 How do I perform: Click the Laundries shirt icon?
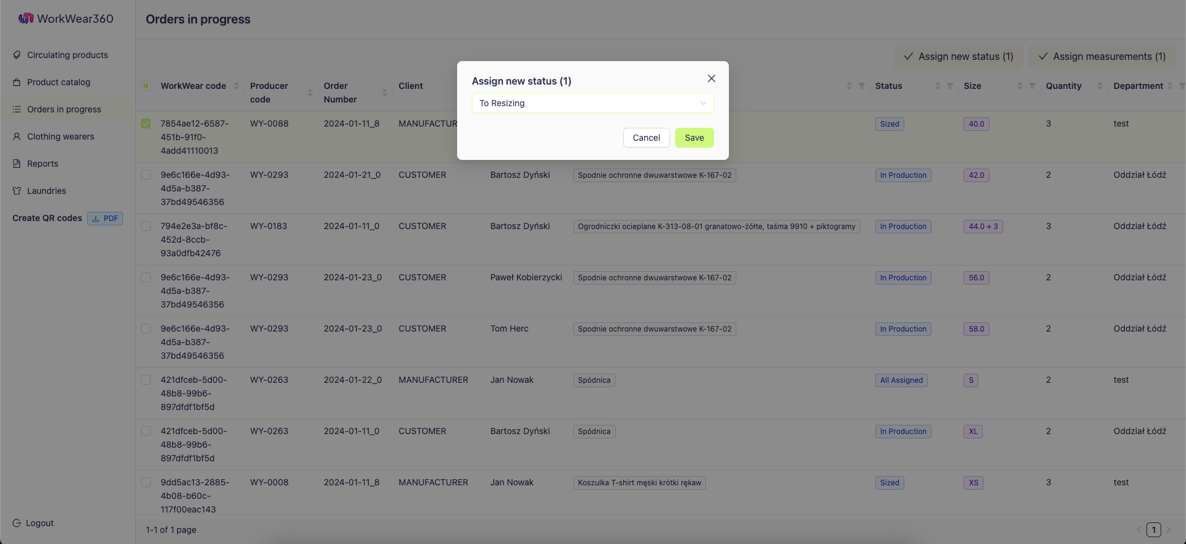point(17,191)
